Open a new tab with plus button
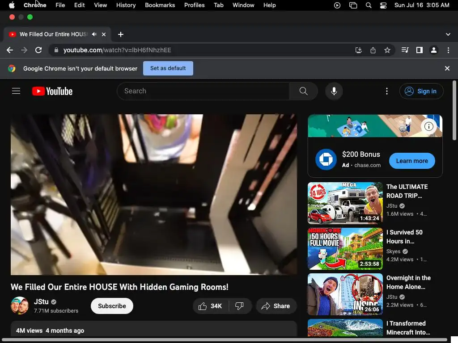 (121, 34)
